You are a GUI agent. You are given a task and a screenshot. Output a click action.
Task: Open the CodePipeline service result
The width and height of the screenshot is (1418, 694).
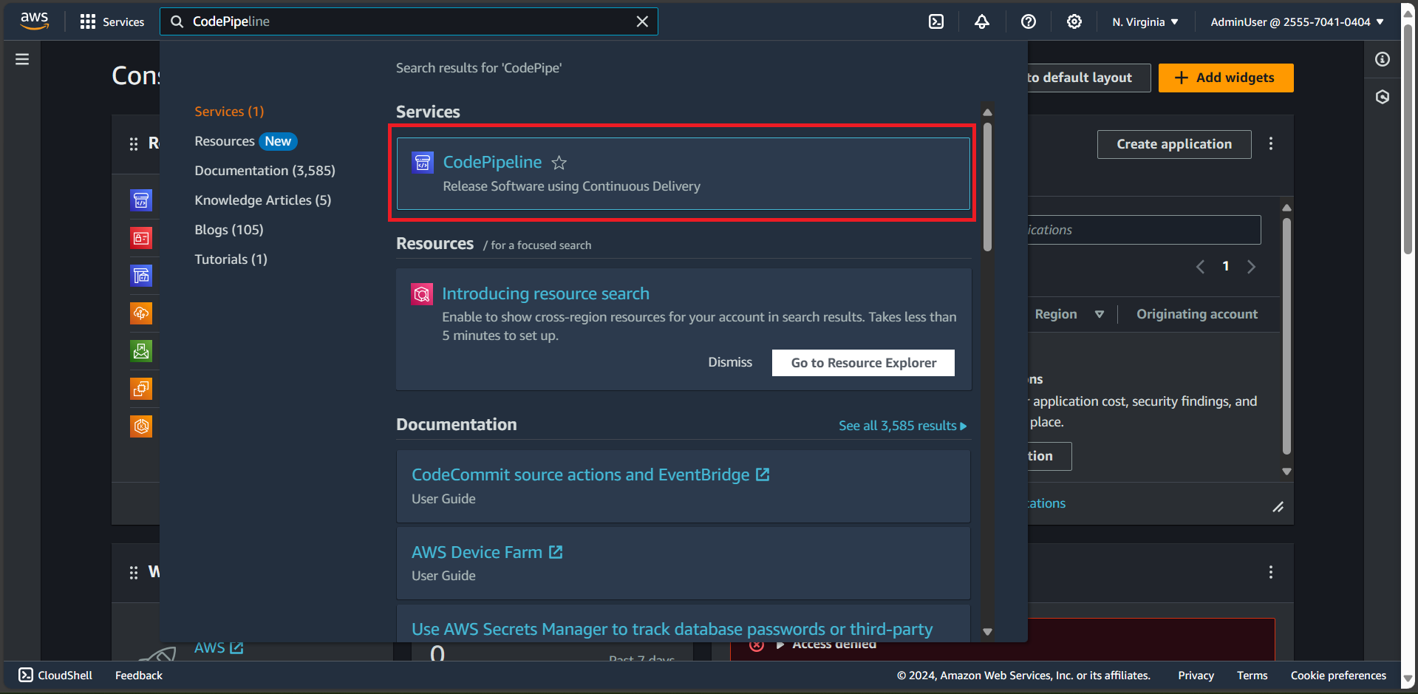point(683,174)
